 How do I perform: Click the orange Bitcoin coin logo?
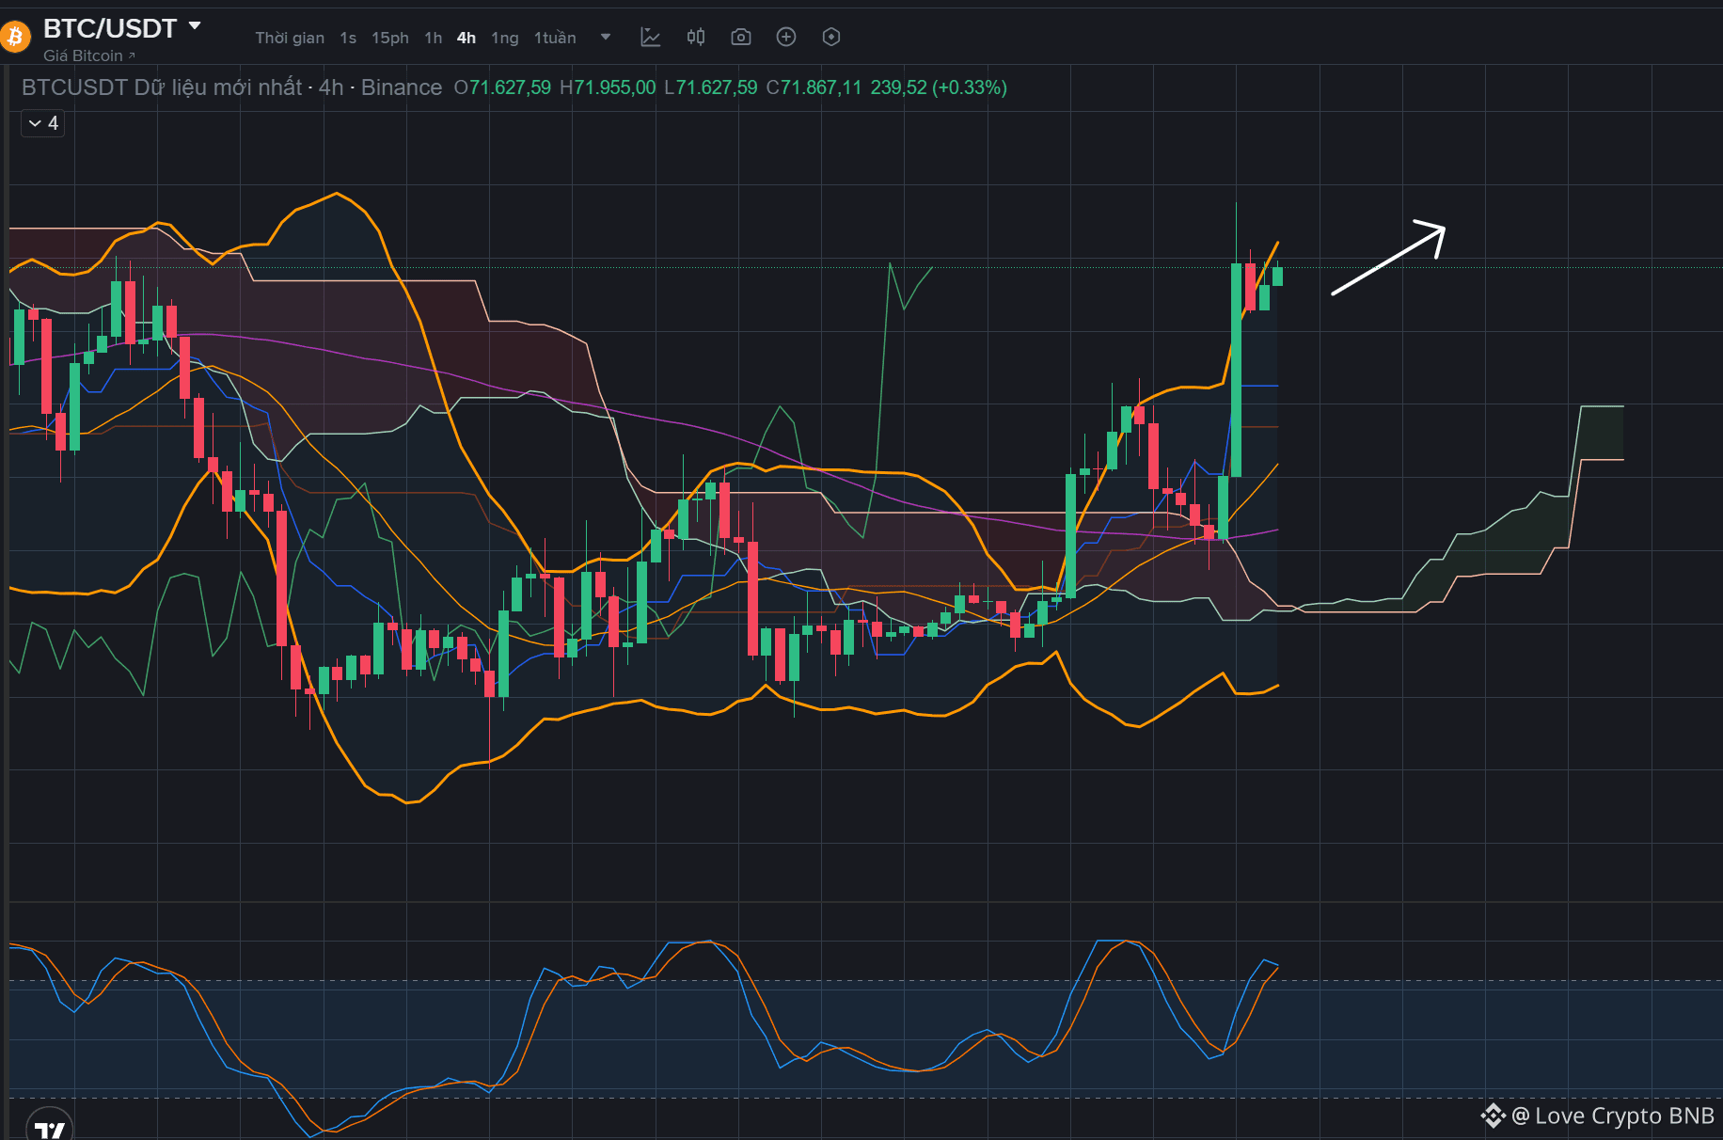click(14, 37)
